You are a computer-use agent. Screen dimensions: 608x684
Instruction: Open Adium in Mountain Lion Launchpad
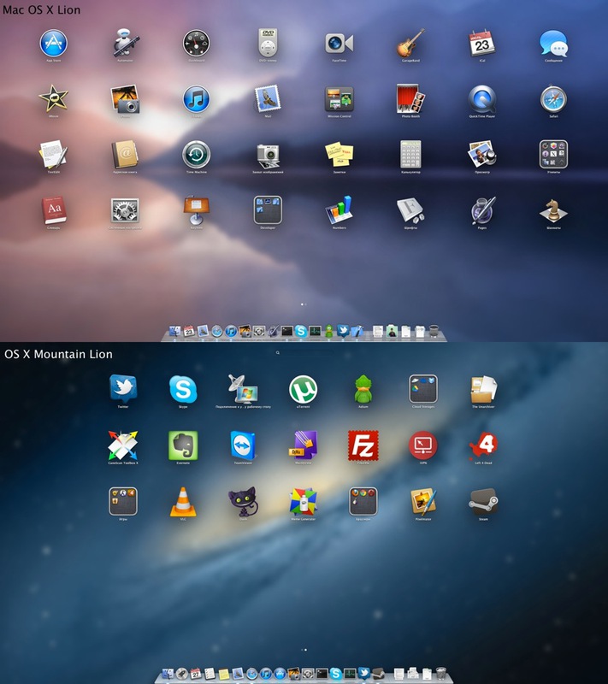(x=363, y=389)
